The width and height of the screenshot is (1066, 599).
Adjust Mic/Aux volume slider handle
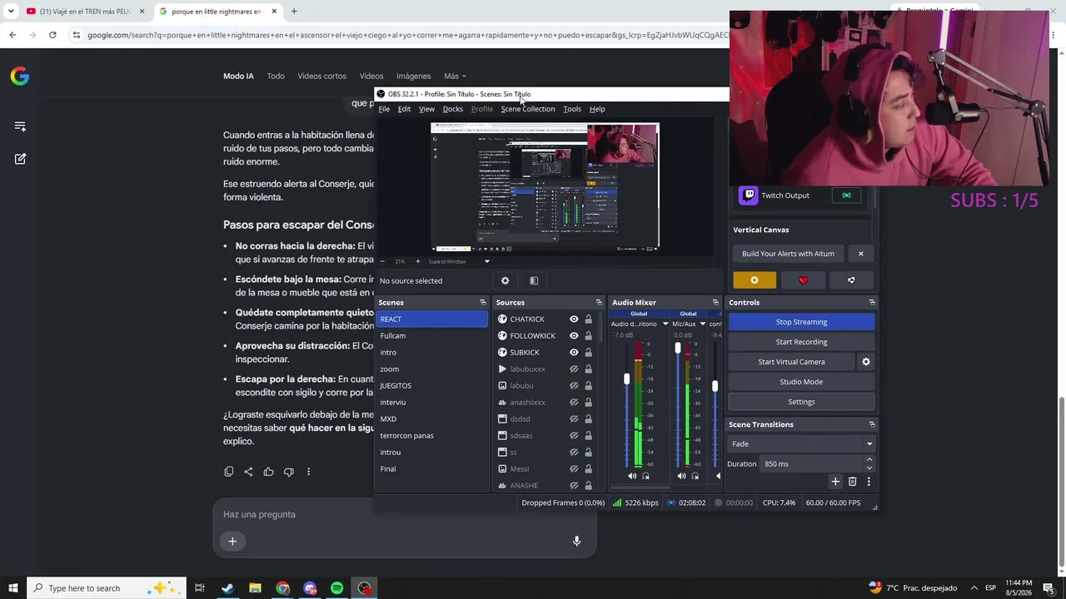point(677,348)
